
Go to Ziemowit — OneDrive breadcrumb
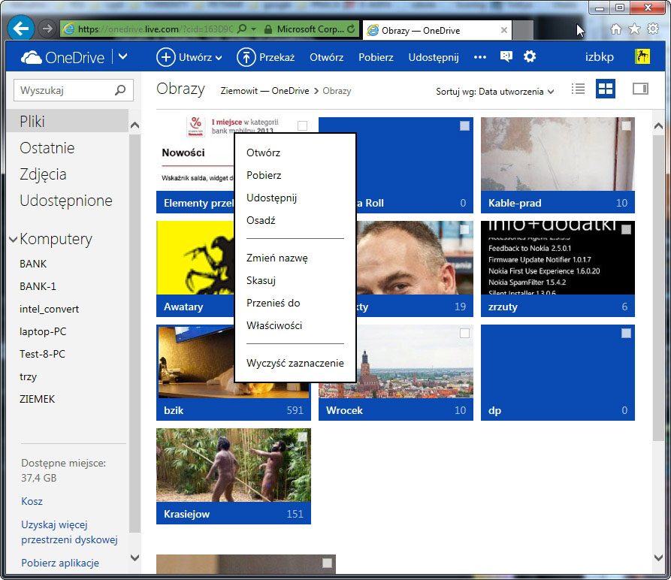pyautogui.click(x=264, y=91)
